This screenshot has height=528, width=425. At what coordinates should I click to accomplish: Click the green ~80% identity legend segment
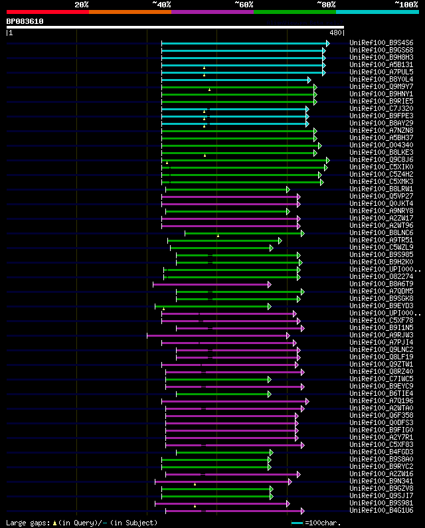(x=295, y=12)
